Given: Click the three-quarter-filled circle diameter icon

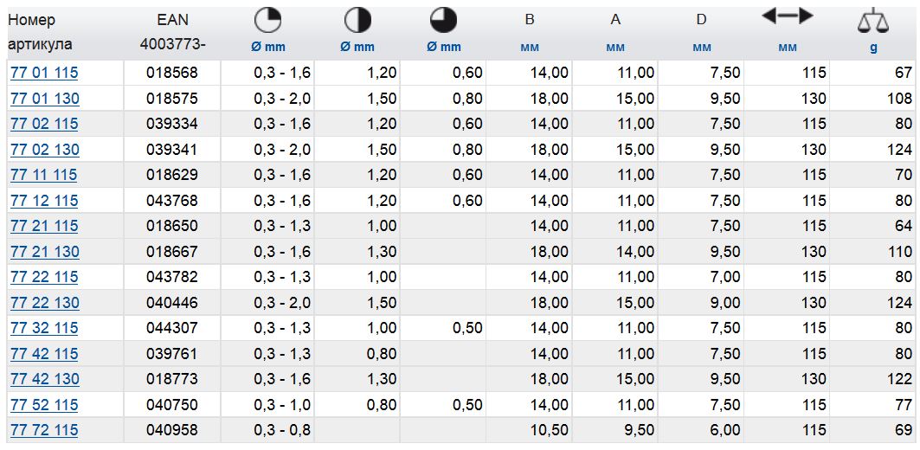Looking at the screenshot, I should (443, 21).
